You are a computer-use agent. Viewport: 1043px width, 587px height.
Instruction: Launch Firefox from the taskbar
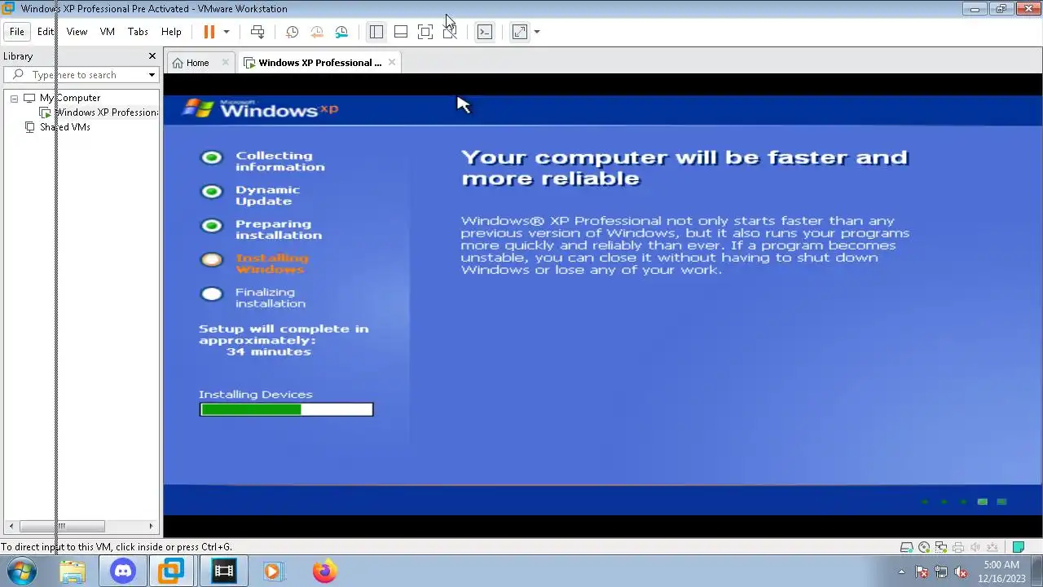(324, 572)
